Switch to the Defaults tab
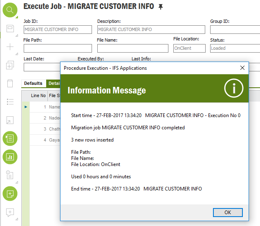260x226 pixels. (33, 83)
